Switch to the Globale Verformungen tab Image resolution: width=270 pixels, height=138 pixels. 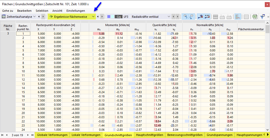(x=52, y=135)
